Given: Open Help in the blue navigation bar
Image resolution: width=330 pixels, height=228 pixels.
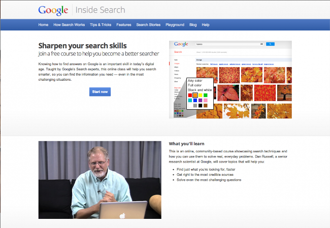Looking at the screenshot, I should [206, 25].
